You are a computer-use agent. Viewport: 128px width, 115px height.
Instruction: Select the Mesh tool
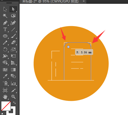[5, 70]
